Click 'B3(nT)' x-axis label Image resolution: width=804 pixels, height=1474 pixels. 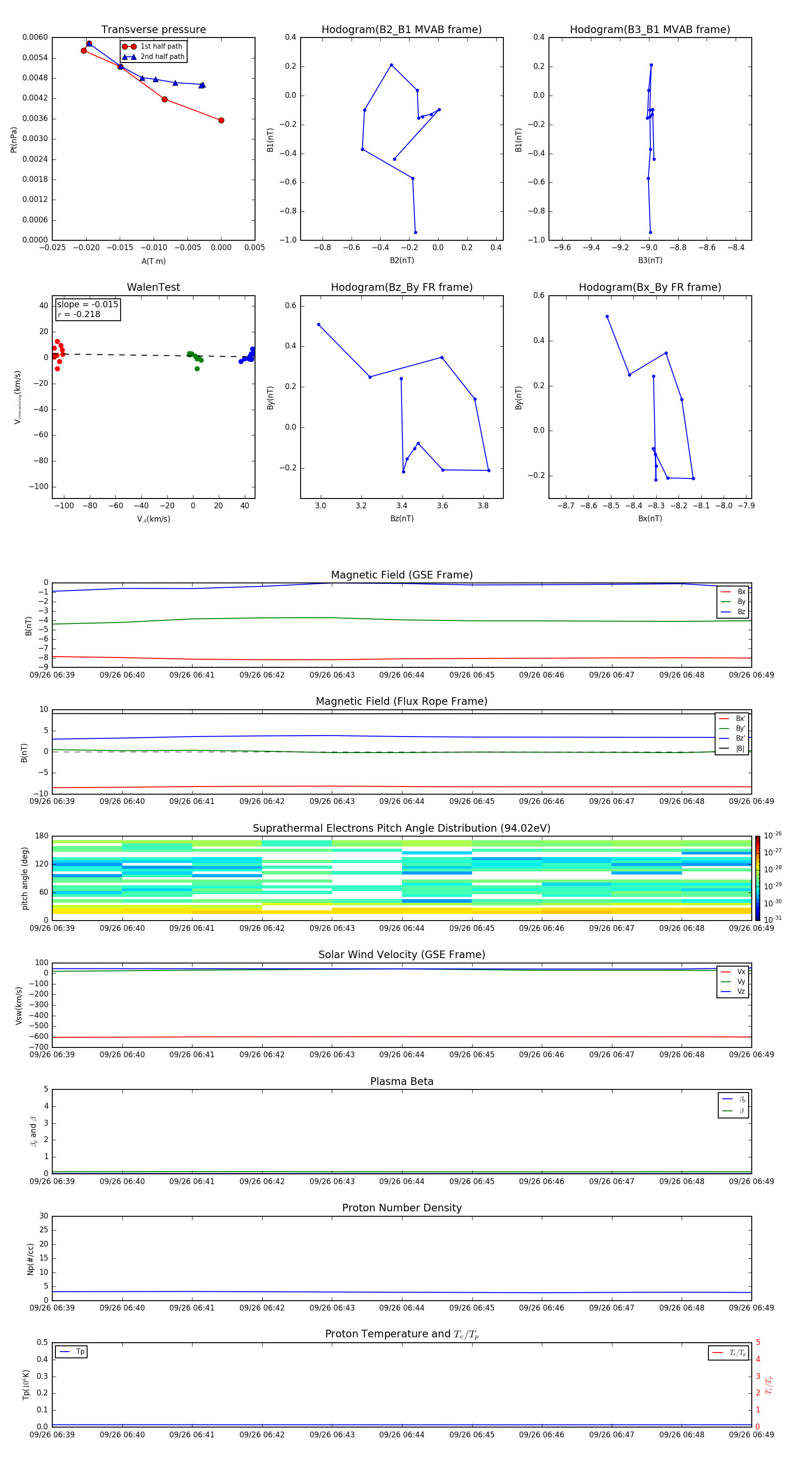[x=650, y=260]
